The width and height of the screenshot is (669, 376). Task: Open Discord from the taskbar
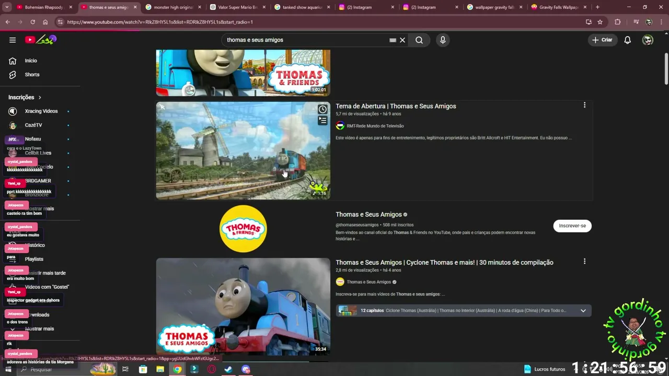coord(246,369)
